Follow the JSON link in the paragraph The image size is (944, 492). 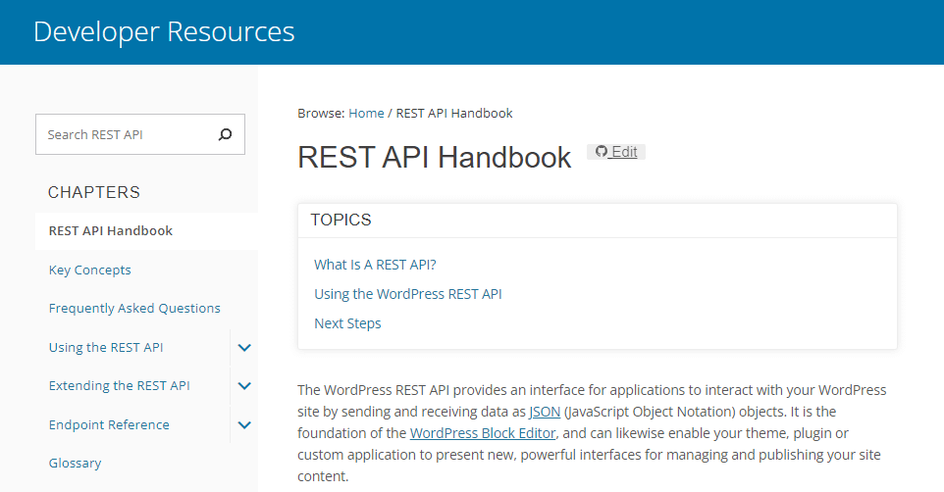[545, 412]
